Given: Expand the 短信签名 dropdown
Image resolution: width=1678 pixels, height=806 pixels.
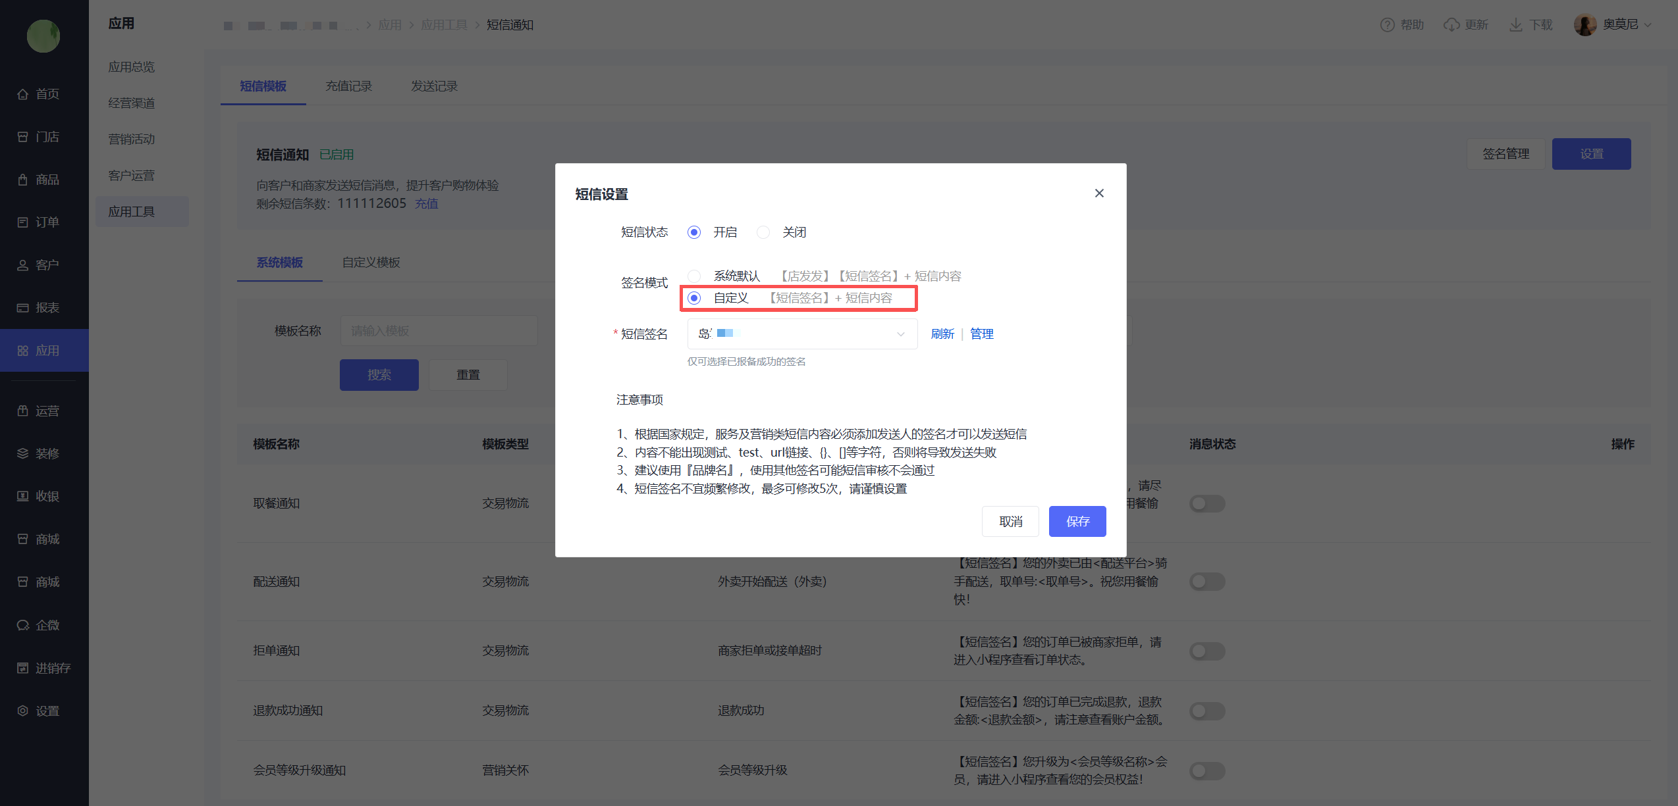Looking at the screenshot, I should tap(801, 334).
